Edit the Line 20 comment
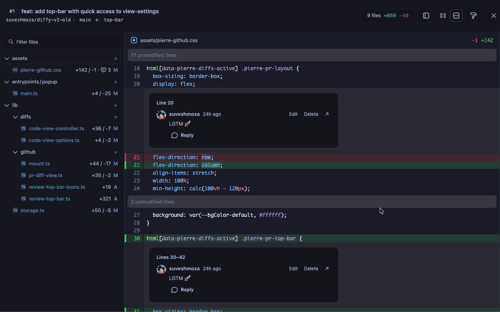 (293, 114)
